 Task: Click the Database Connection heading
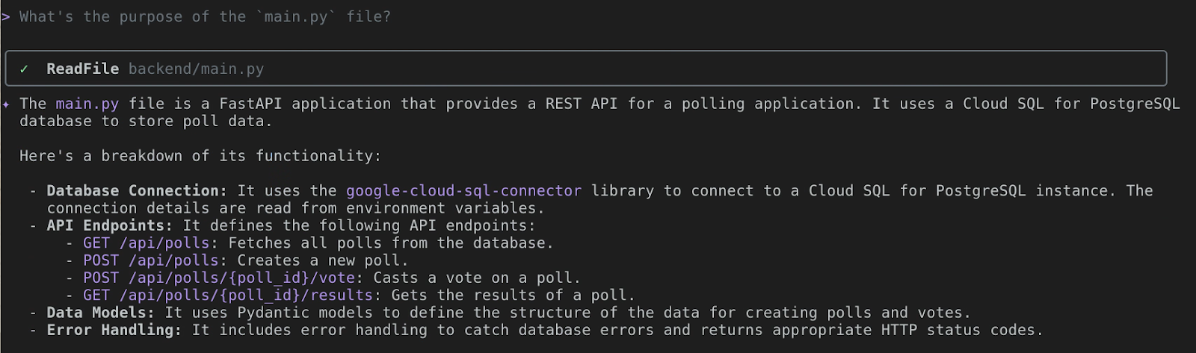136,190
